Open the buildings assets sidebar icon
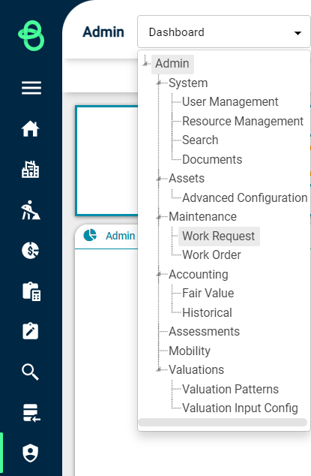This screenshot has height=476, width=311. point(30,169)
